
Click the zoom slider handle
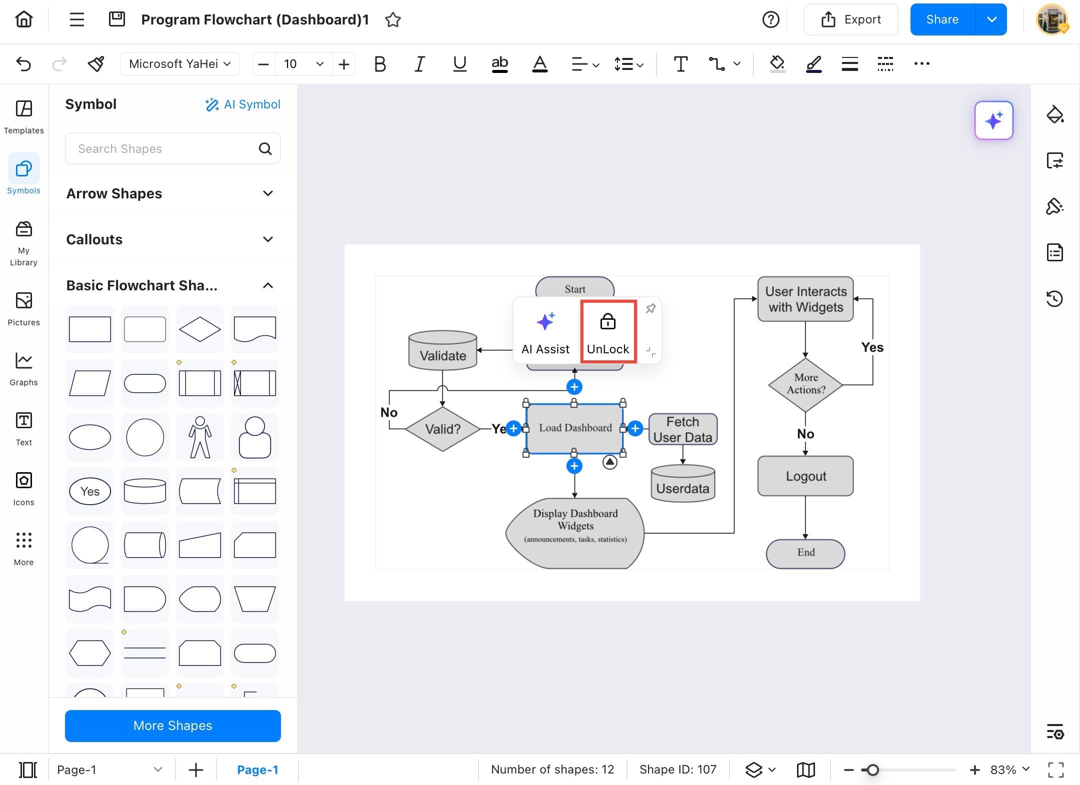click(x=872, y=770)
